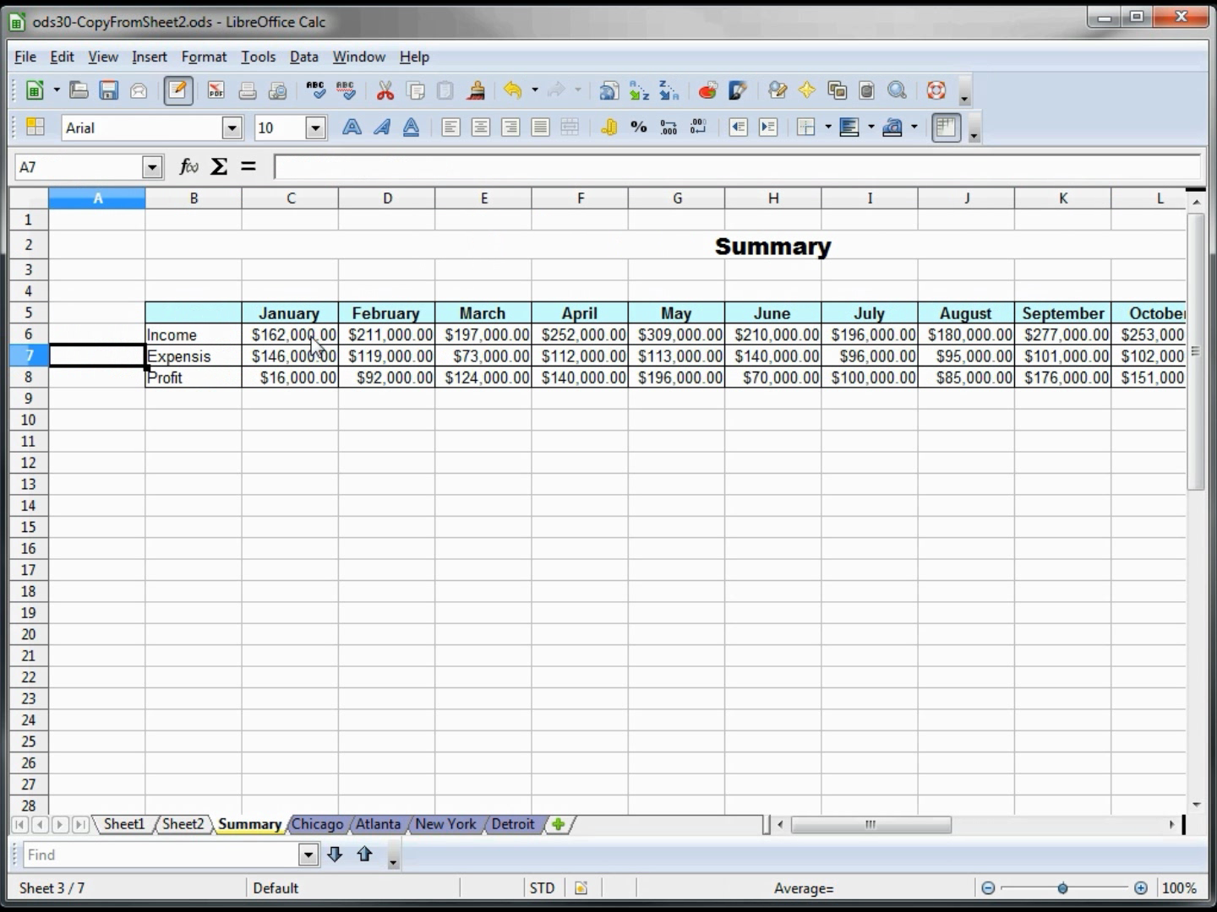The width and height of the screenshot is (1217, 912).
Task: Sort descending Z to A
Action: pyautogui.click(x=669, y=90)
